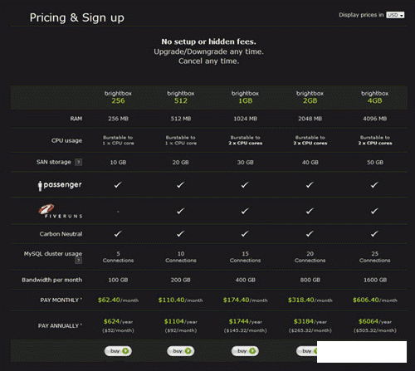Click the Carbon Neutral checkmark for brightbox 4GB

374,234
